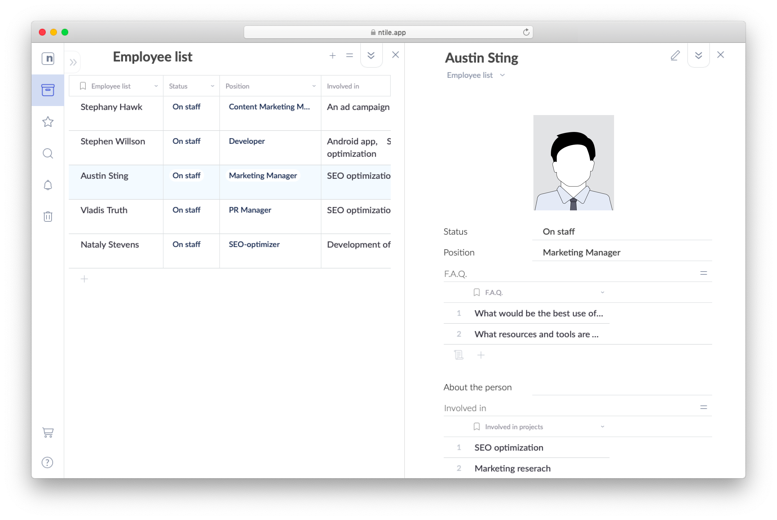Select Stephen Willson row name
777x520 pixels.
pyautogui.click(x=113, y=141)
